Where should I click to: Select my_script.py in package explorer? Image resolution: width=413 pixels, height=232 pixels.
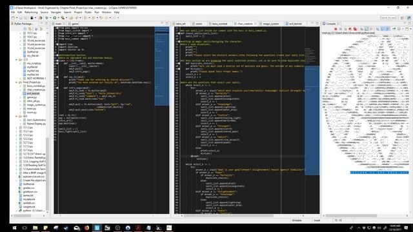tap(34, 63)
